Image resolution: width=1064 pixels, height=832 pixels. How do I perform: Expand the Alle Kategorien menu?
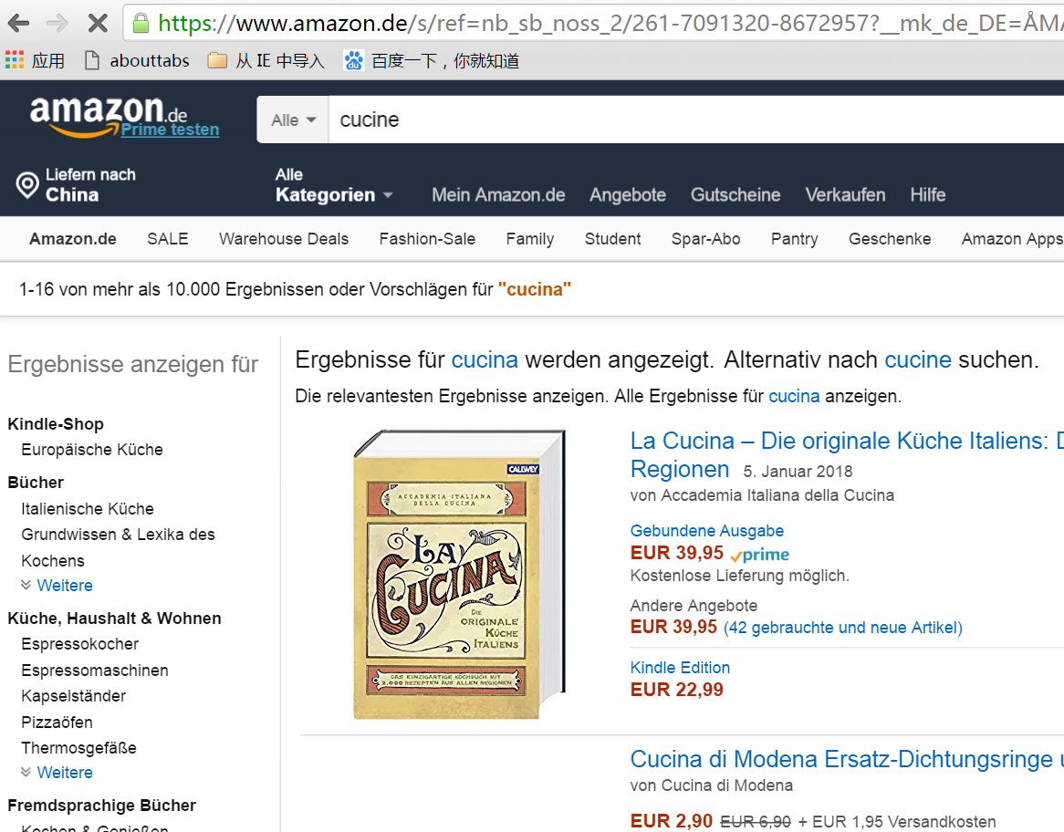(334, 185)
